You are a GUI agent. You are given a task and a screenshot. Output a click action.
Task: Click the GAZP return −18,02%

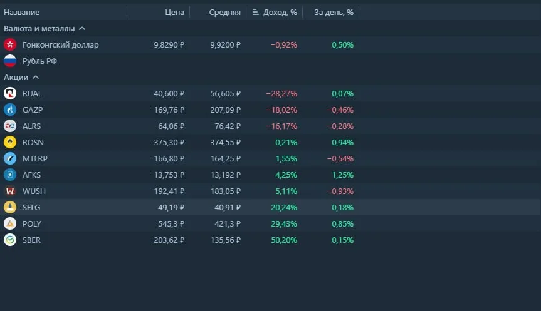pos(281,110)
